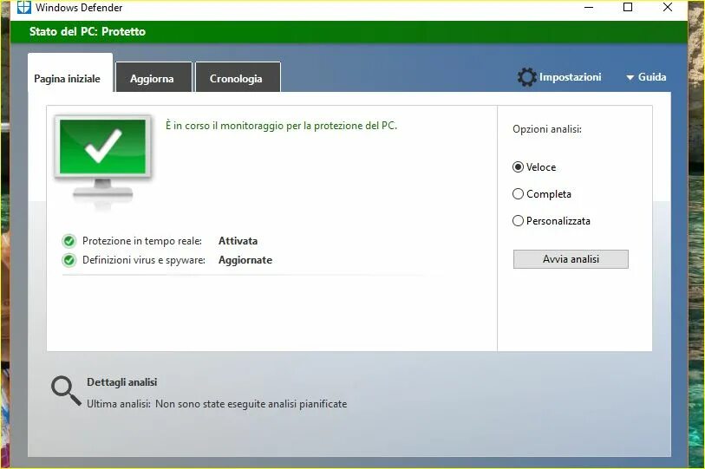The width and height of the screenshot is (705, 469).
Task: Maximize the Windows Defender window
Action: (628, 7)
